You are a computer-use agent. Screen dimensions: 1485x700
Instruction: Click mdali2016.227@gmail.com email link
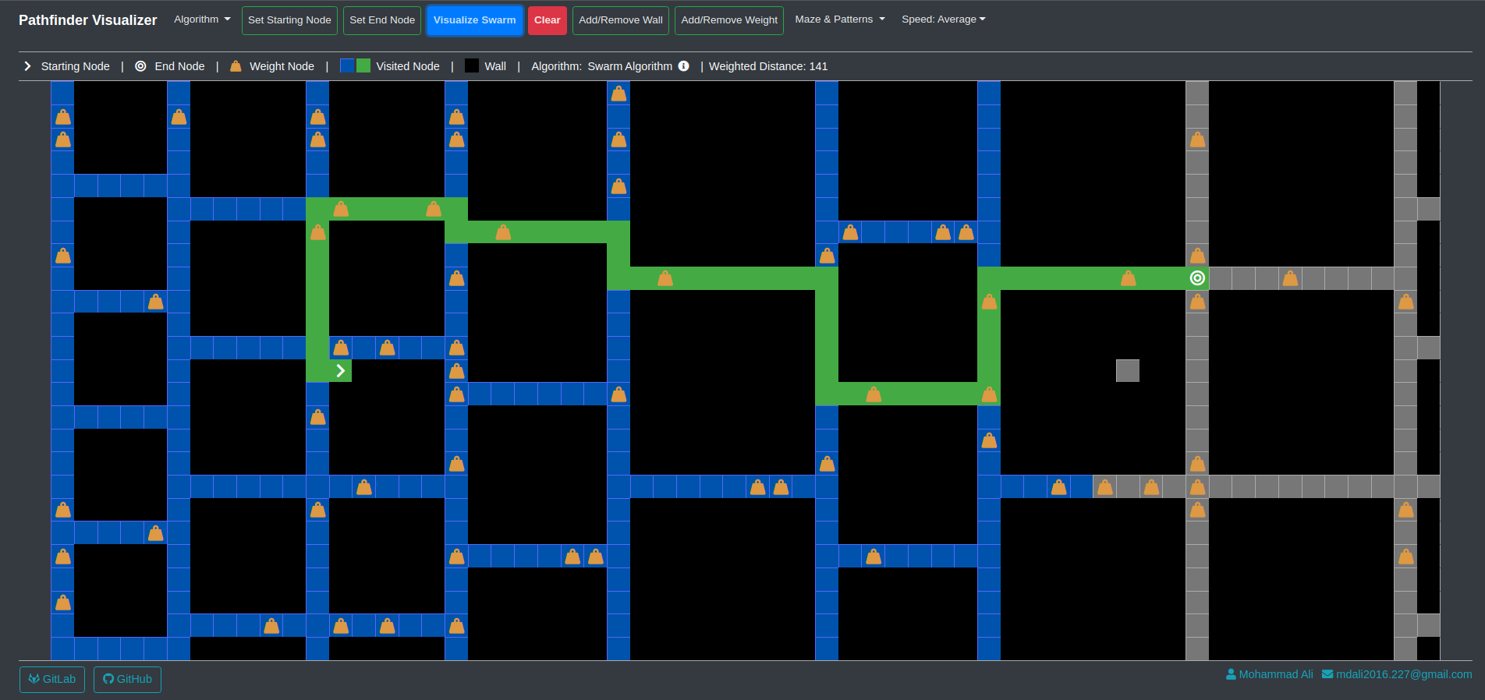(1397, 674)
